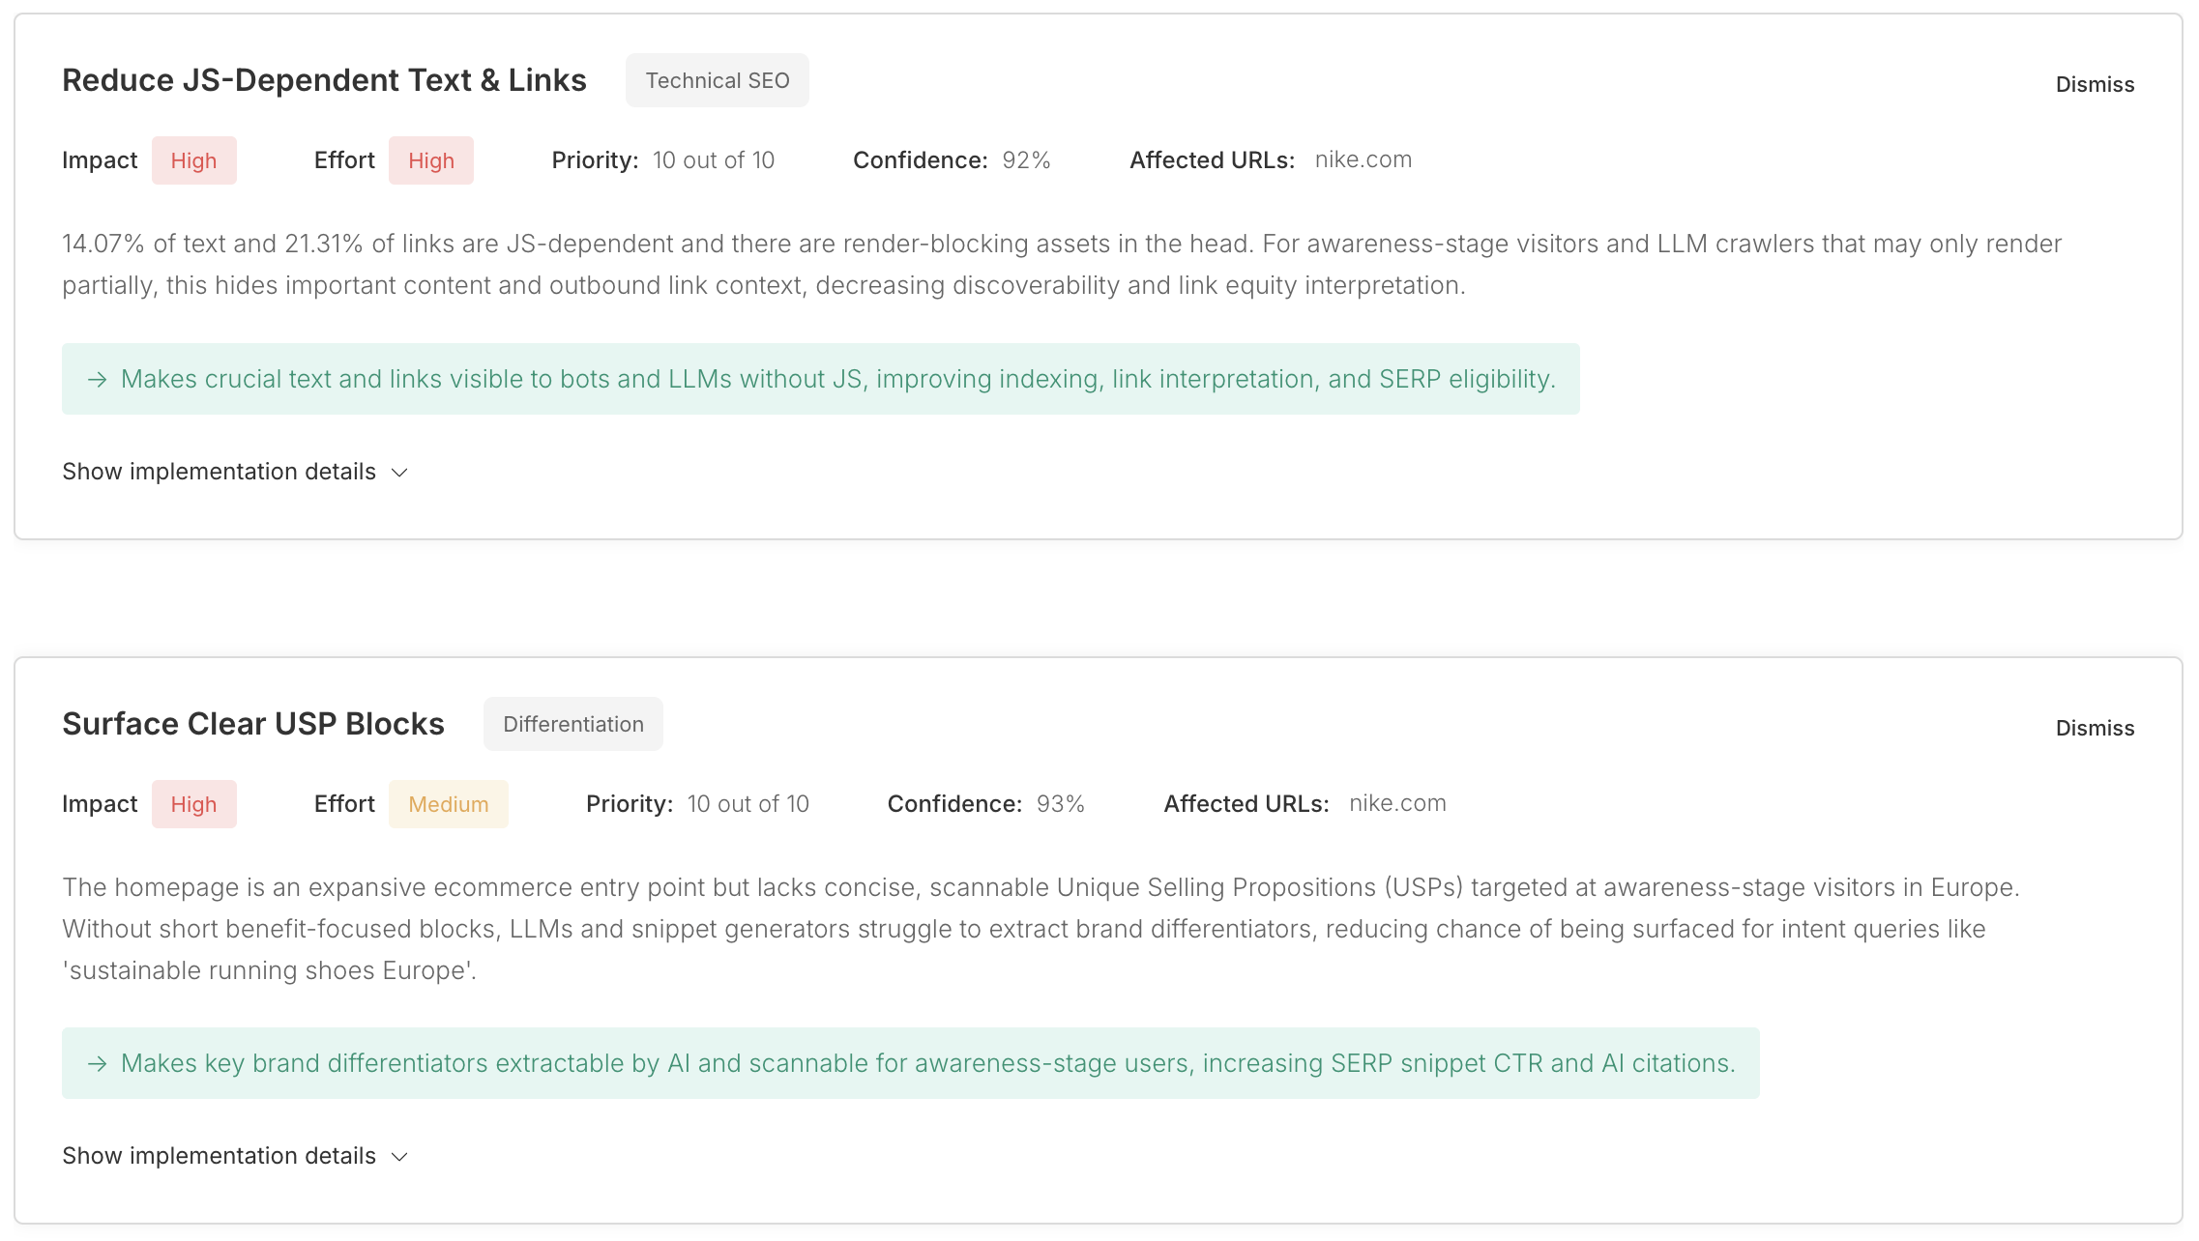Click chevron icon in JS-Dependent card
The image size is (2199, 1241).
coord(399,473)
